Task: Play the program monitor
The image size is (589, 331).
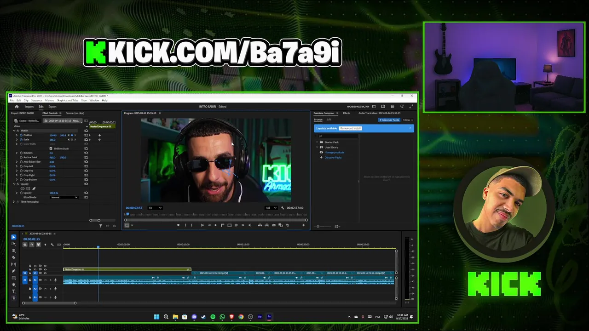Action: [215, 225]
